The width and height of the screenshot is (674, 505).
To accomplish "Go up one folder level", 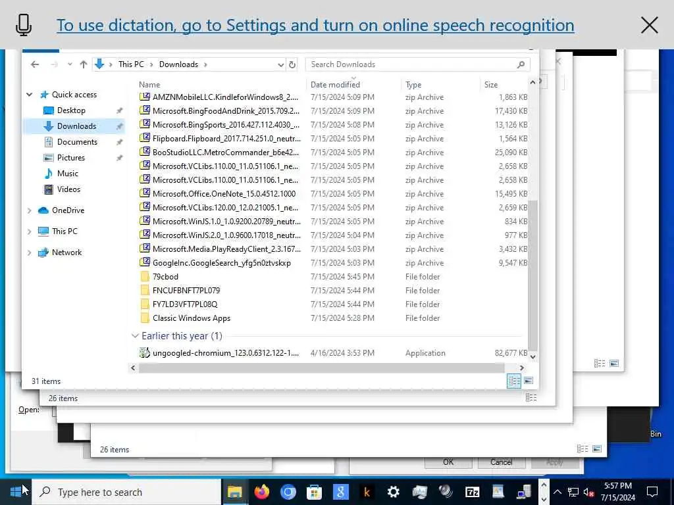I will coord(84,64).
